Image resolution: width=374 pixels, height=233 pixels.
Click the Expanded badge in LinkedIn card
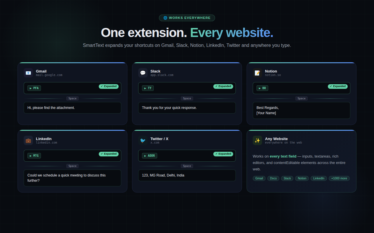pos(109,154)
